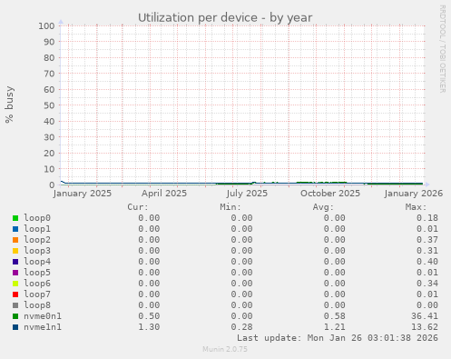Select the loop5 legend label
This screenshot has height=359, width=451.
37,273
